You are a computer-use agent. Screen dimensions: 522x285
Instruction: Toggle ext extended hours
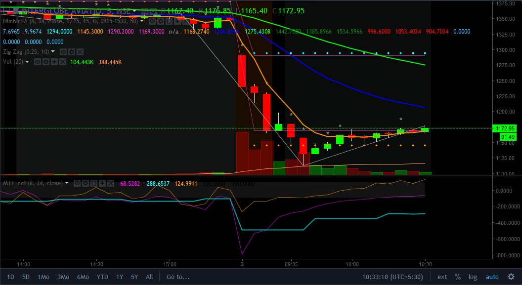(442, 277)
